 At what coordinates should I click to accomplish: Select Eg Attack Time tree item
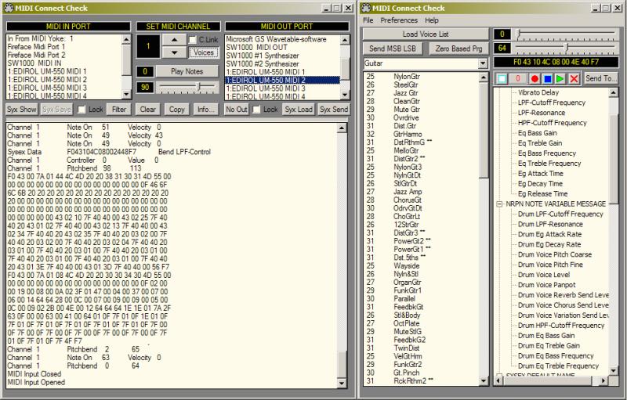click(540, 174)
